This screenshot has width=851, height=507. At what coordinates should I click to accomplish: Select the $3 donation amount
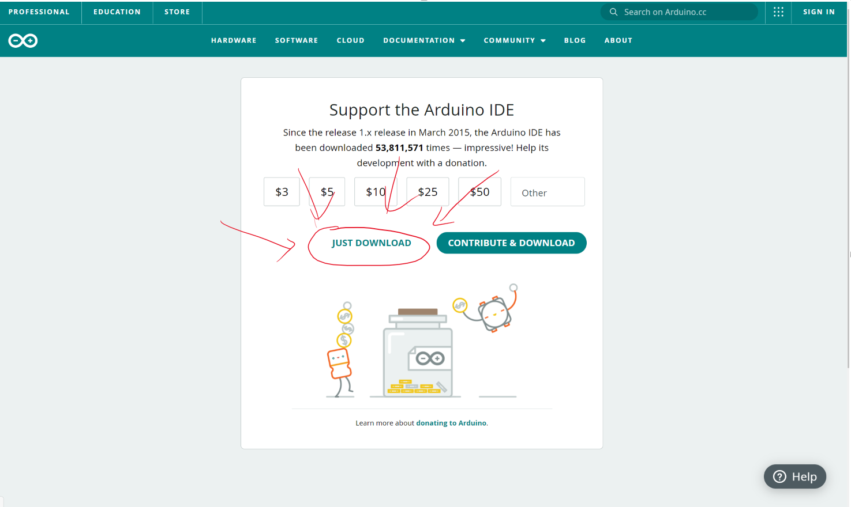[282, 192]
